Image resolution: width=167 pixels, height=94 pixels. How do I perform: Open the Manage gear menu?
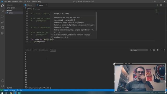(3, 86)
